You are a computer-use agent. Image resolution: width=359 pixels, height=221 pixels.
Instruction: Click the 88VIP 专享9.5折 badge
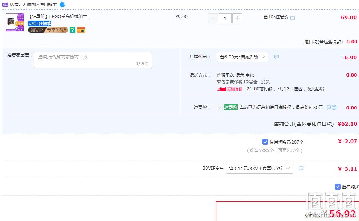pyautogui.click(x=48, y=30)
